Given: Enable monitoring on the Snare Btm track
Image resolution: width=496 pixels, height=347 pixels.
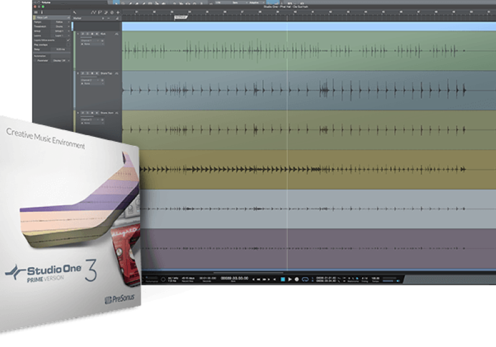Looking at the screenshot, I should 97,113.
